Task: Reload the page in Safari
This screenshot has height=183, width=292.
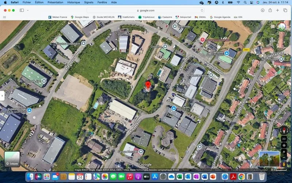Action: click(x=202, y=11)
